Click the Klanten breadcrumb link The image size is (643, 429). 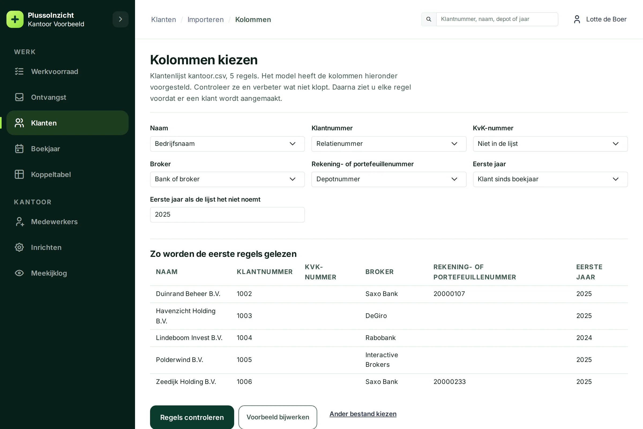[163, 19]
